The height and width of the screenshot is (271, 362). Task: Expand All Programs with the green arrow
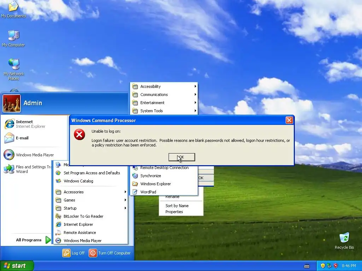[48, 240]
